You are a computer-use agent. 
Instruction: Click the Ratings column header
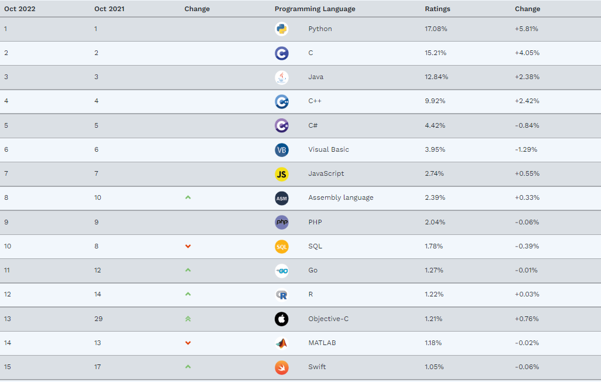(438, 9)
